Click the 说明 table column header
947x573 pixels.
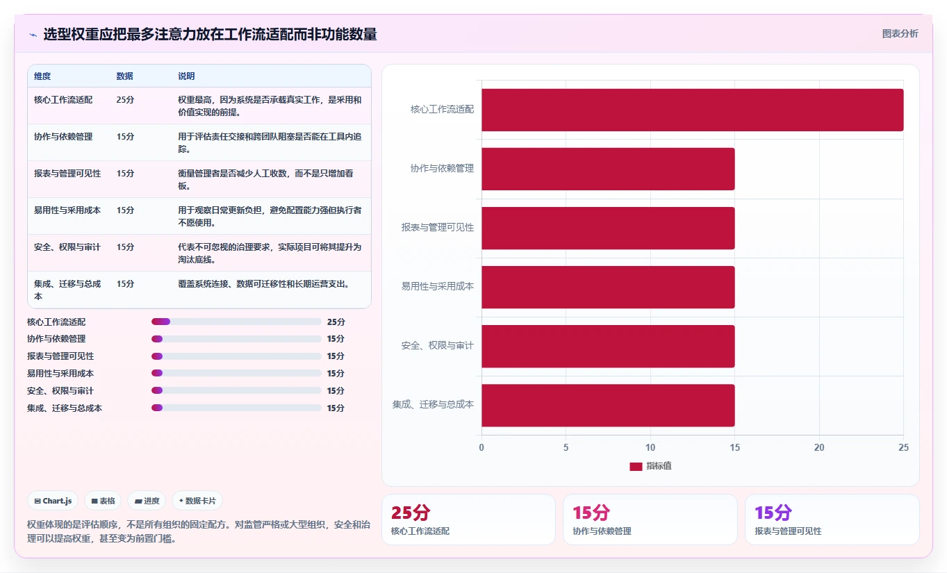click(x=186, y=76)
